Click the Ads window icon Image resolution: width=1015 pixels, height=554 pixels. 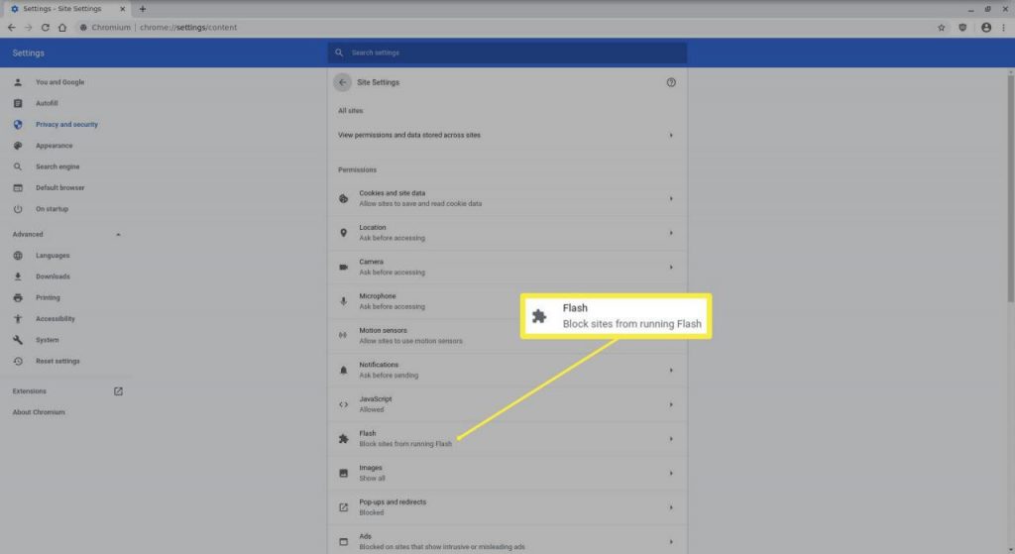[343, 542]
